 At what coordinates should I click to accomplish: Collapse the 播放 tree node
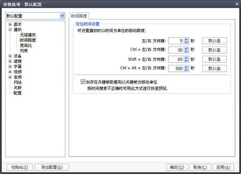(x=10, y=29)
